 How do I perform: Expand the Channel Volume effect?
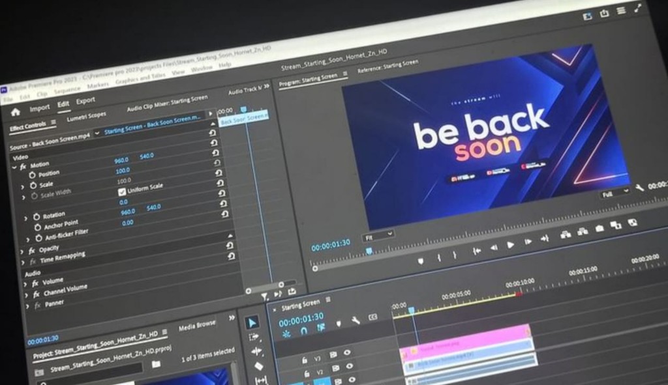tap(26, 295)
